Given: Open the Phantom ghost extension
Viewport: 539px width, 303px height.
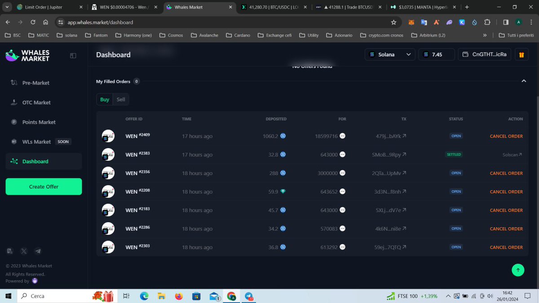Looking at the screenshot, I should click(449, 22).
